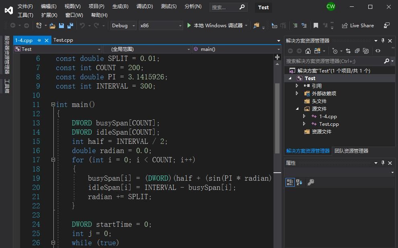Collapse the for loop code block
This screenshot has width=398, height=248.
click(x=53, y=159)
